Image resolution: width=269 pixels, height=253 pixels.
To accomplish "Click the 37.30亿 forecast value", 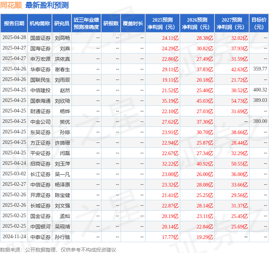I will point(205,122).
